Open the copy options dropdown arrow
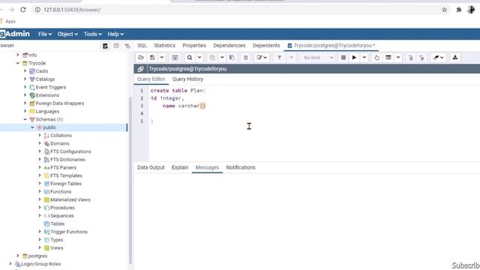The width and height of the screenshot is (480, 270). pos(222,58)
